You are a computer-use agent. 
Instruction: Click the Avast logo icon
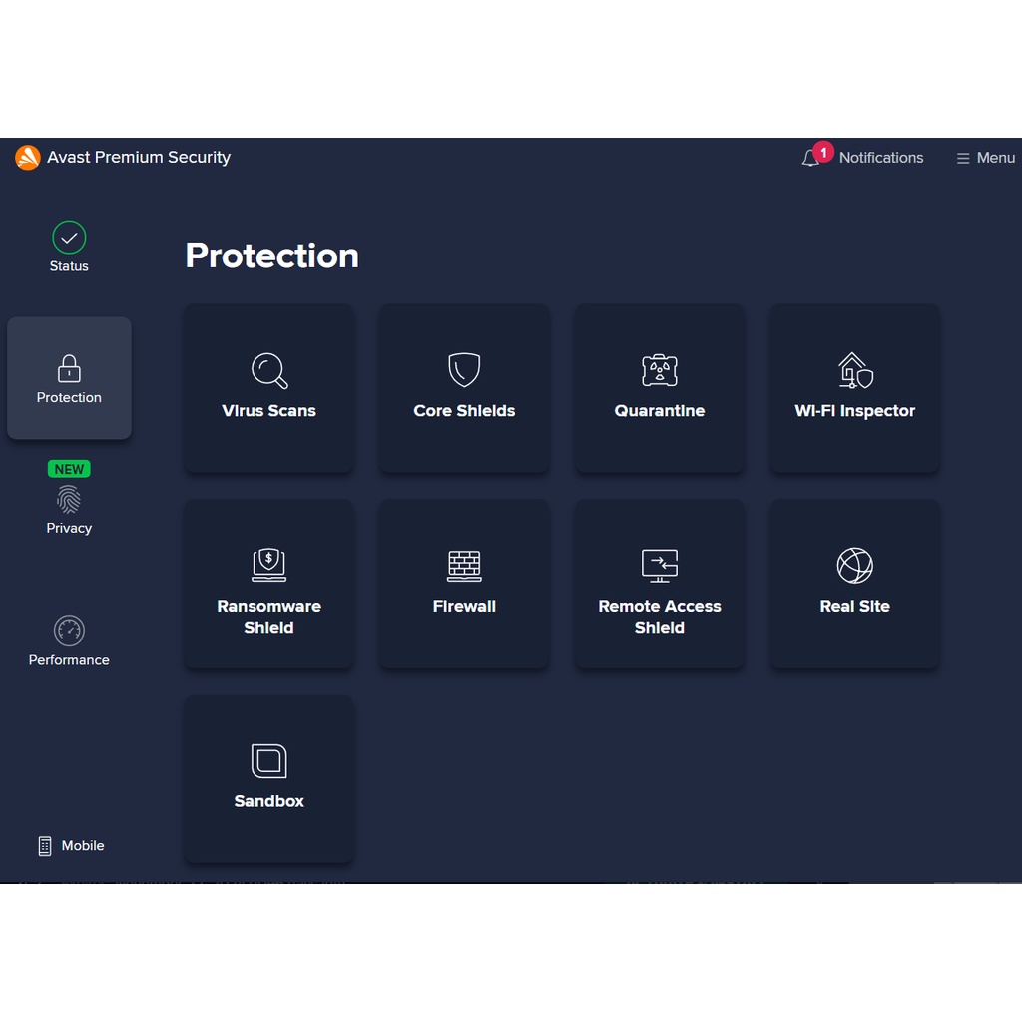pos(28,158)
